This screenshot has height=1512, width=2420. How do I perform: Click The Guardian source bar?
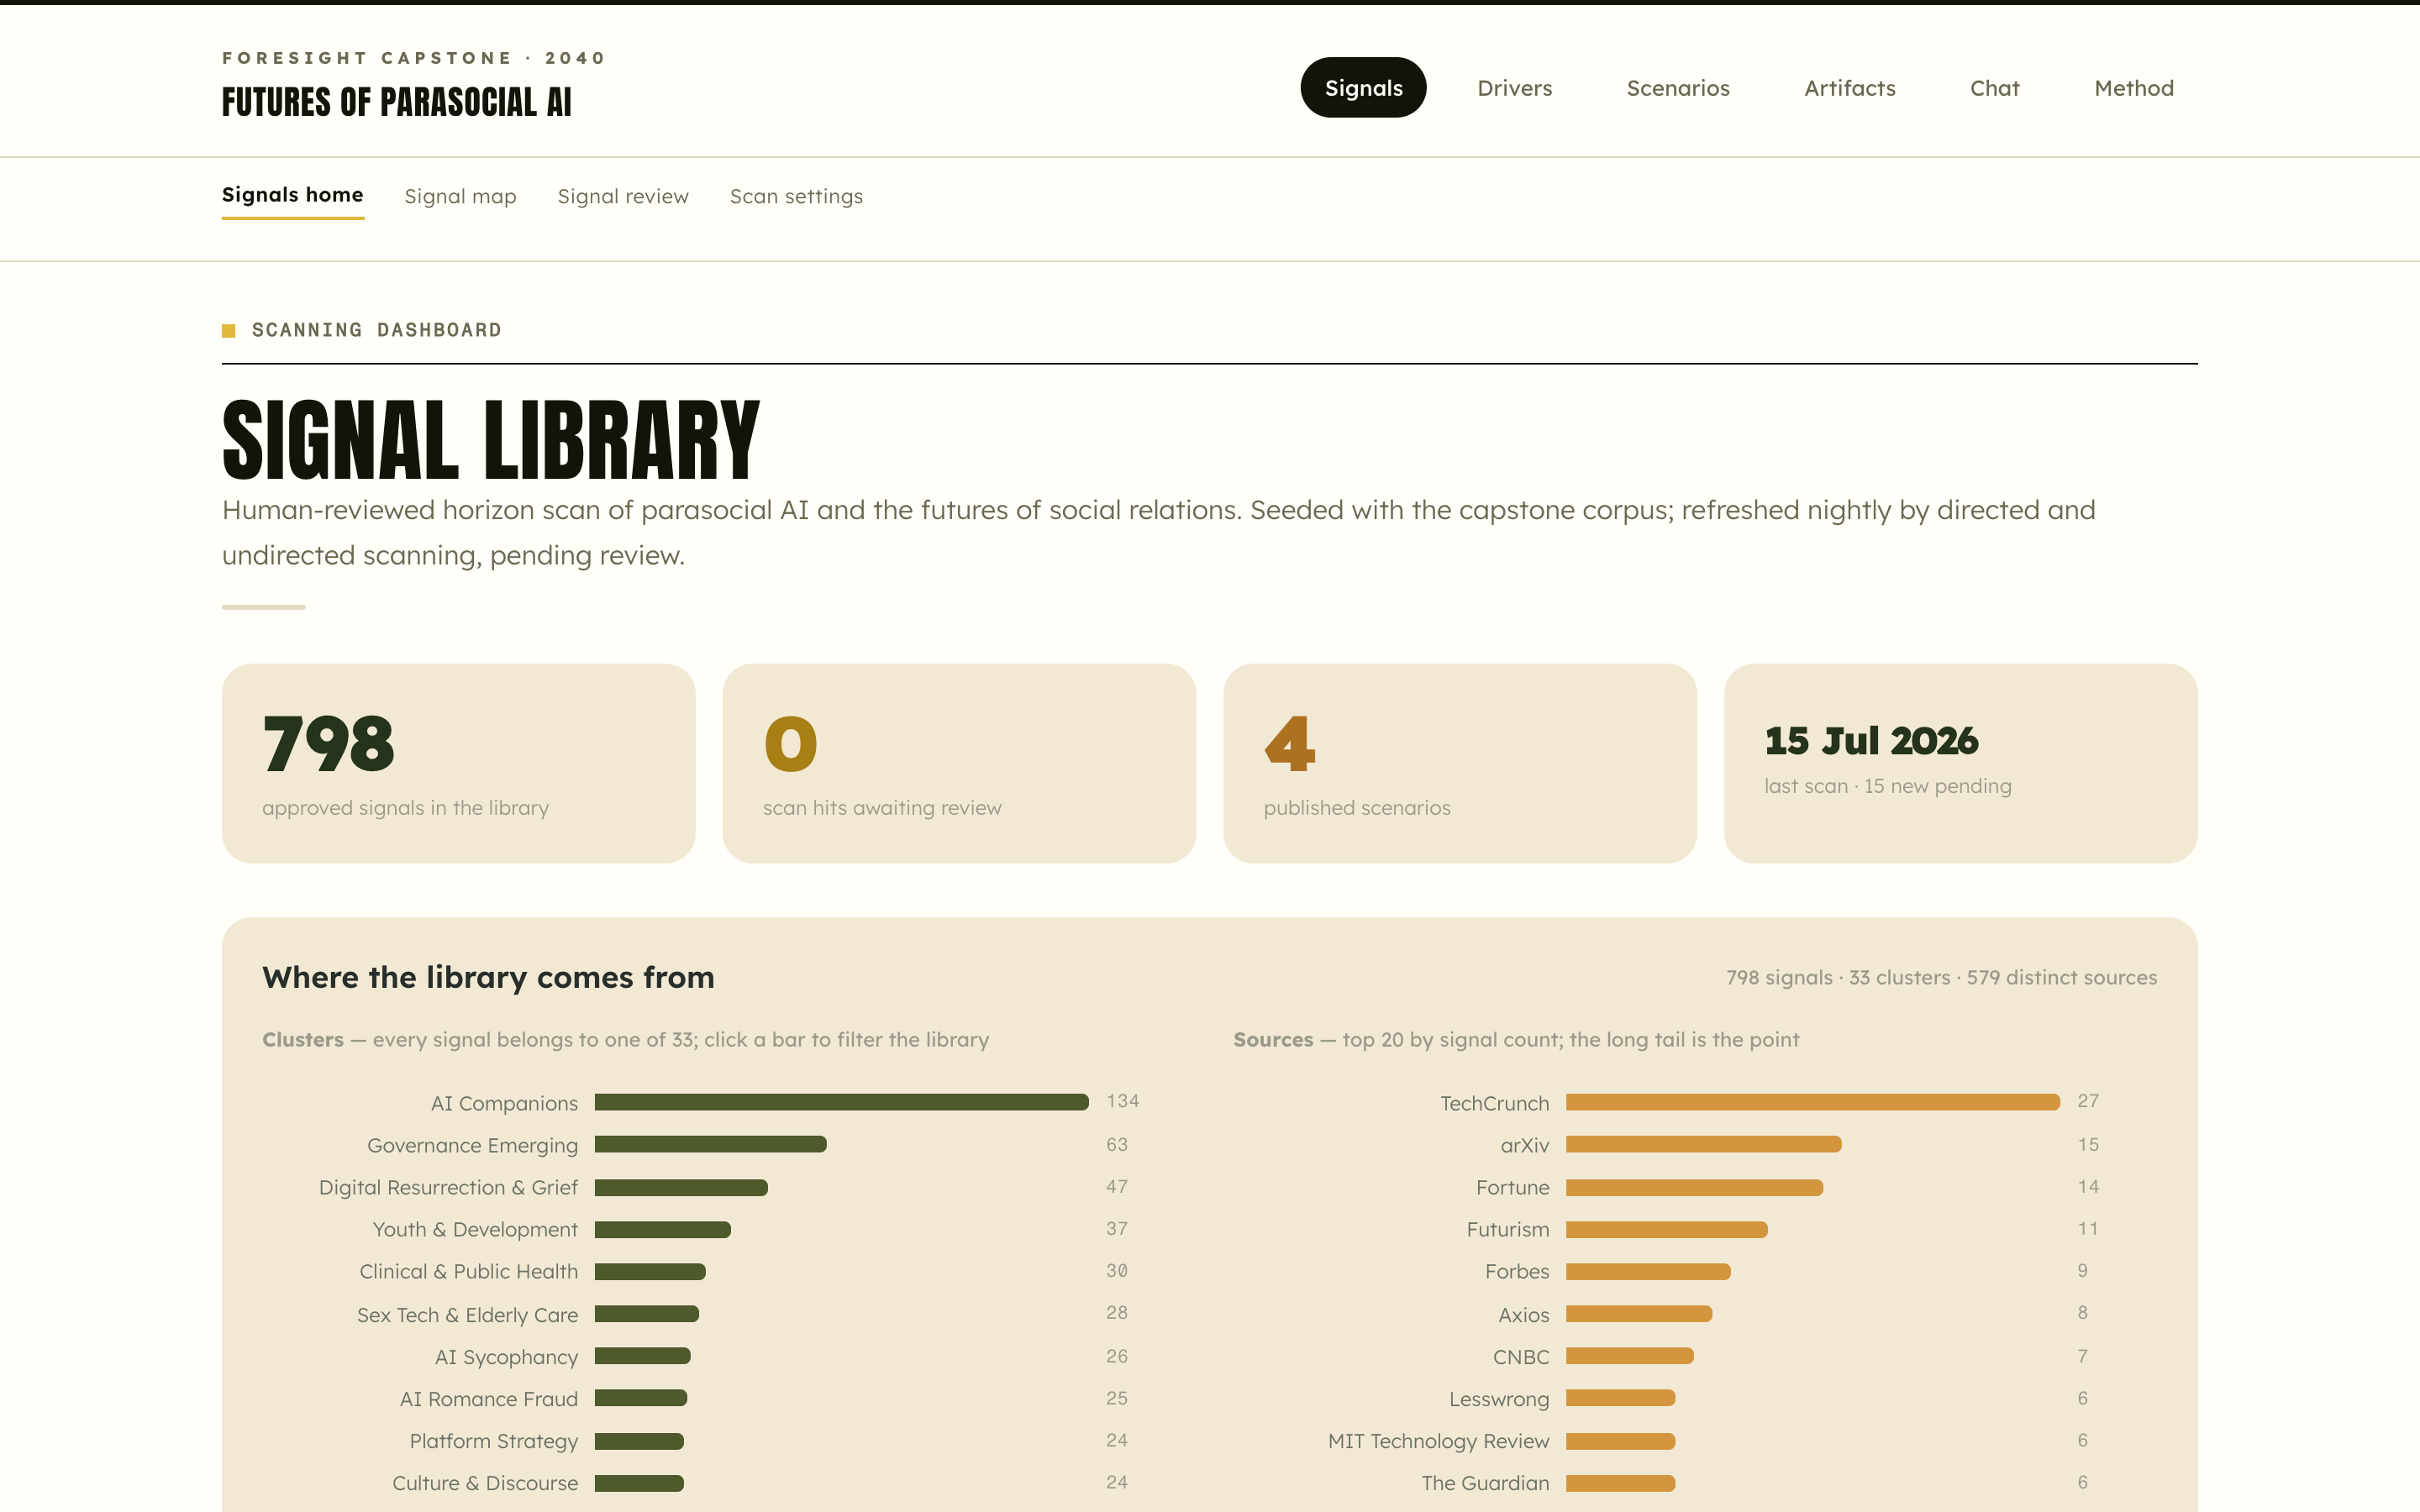click(x=1620, y=1483)
